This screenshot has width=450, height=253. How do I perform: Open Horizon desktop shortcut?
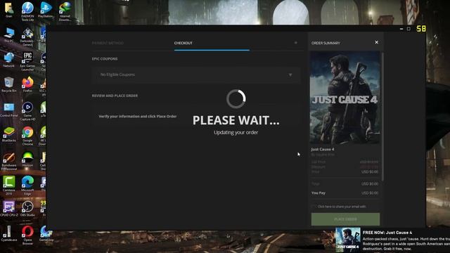point(27,160)
